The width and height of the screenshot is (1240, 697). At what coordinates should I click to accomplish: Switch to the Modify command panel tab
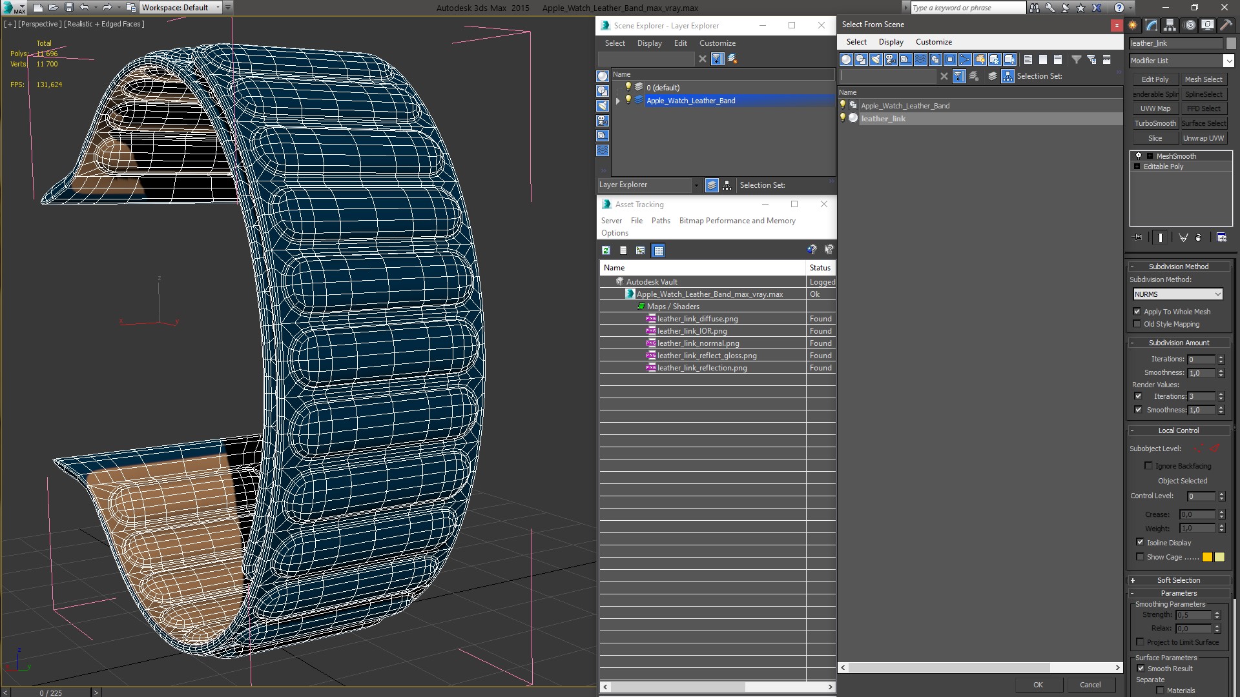[x=1152, y=25]
